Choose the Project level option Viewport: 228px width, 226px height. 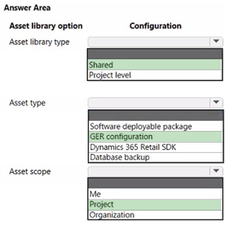pyautogui.click(x=154, y=75)
